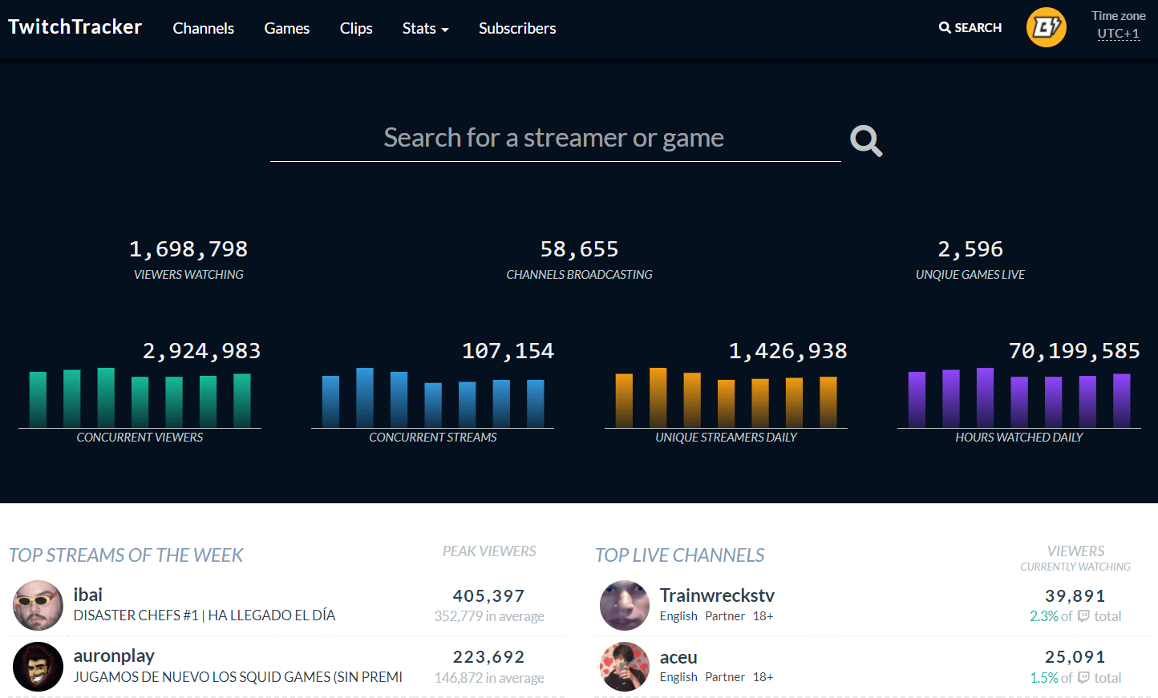Screen dimensions: 1158x698
Task: Open the Subscribers page
Action: [517, 28]
